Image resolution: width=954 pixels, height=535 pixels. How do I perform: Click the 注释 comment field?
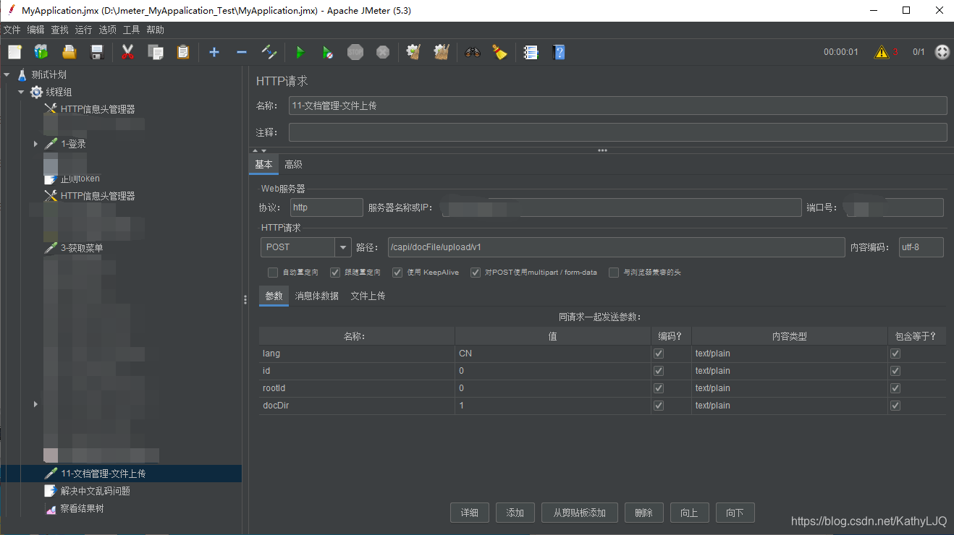[x=617, y=132]
